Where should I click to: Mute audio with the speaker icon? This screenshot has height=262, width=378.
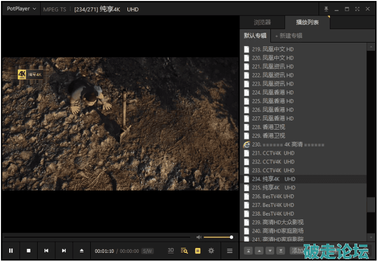click(x=198, y=237)
